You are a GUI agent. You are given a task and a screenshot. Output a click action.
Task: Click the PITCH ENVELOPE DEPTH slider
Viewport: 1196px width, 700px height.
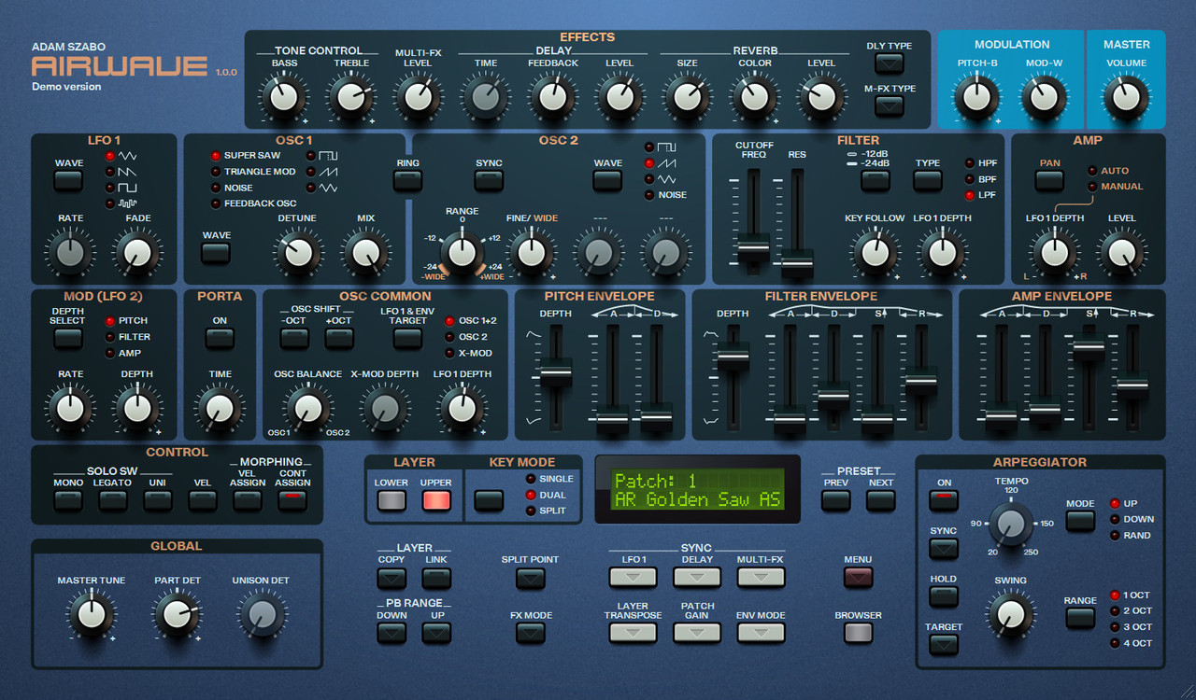pos(555,372)
